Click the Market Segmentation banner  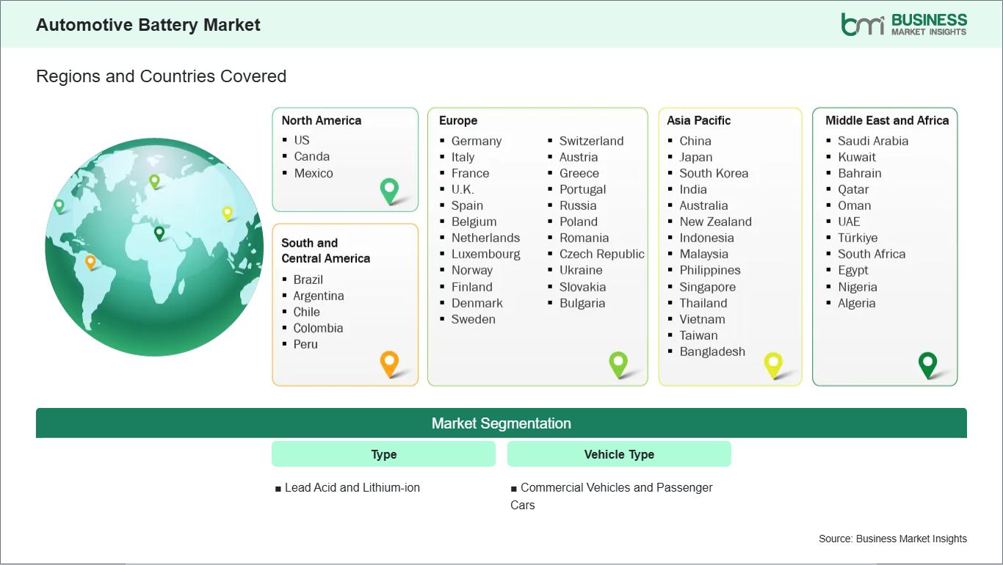point(501,423)
